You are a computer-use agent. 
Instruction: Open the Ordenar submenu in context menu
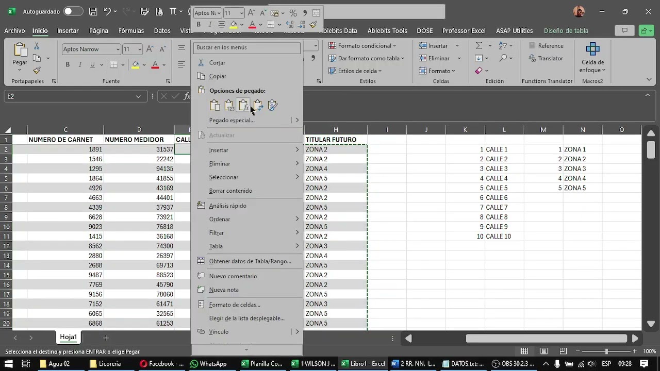pos(246,220)
